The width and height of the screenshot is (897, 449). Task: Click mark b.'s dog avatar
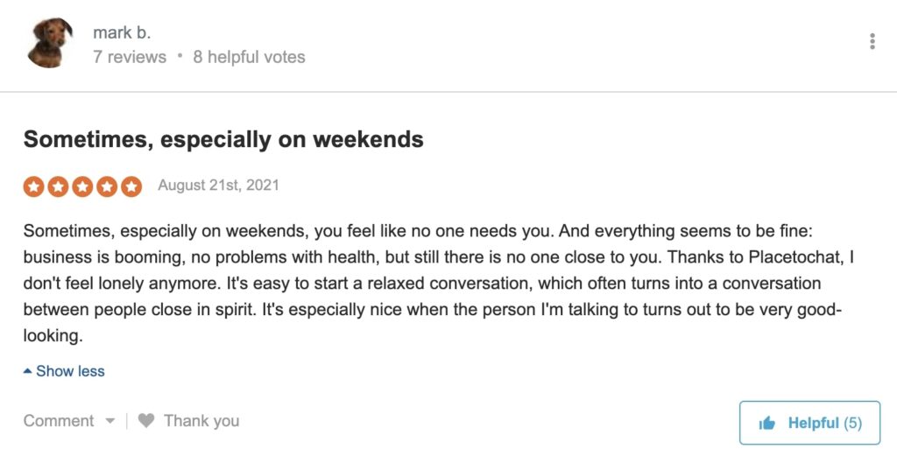[50, 43]
